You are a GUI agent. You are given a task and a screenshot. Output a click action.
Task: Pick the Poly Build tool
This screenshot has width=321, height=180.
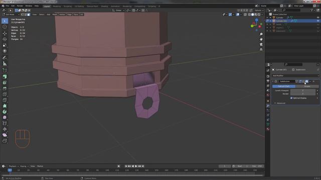tap(5, 106)
